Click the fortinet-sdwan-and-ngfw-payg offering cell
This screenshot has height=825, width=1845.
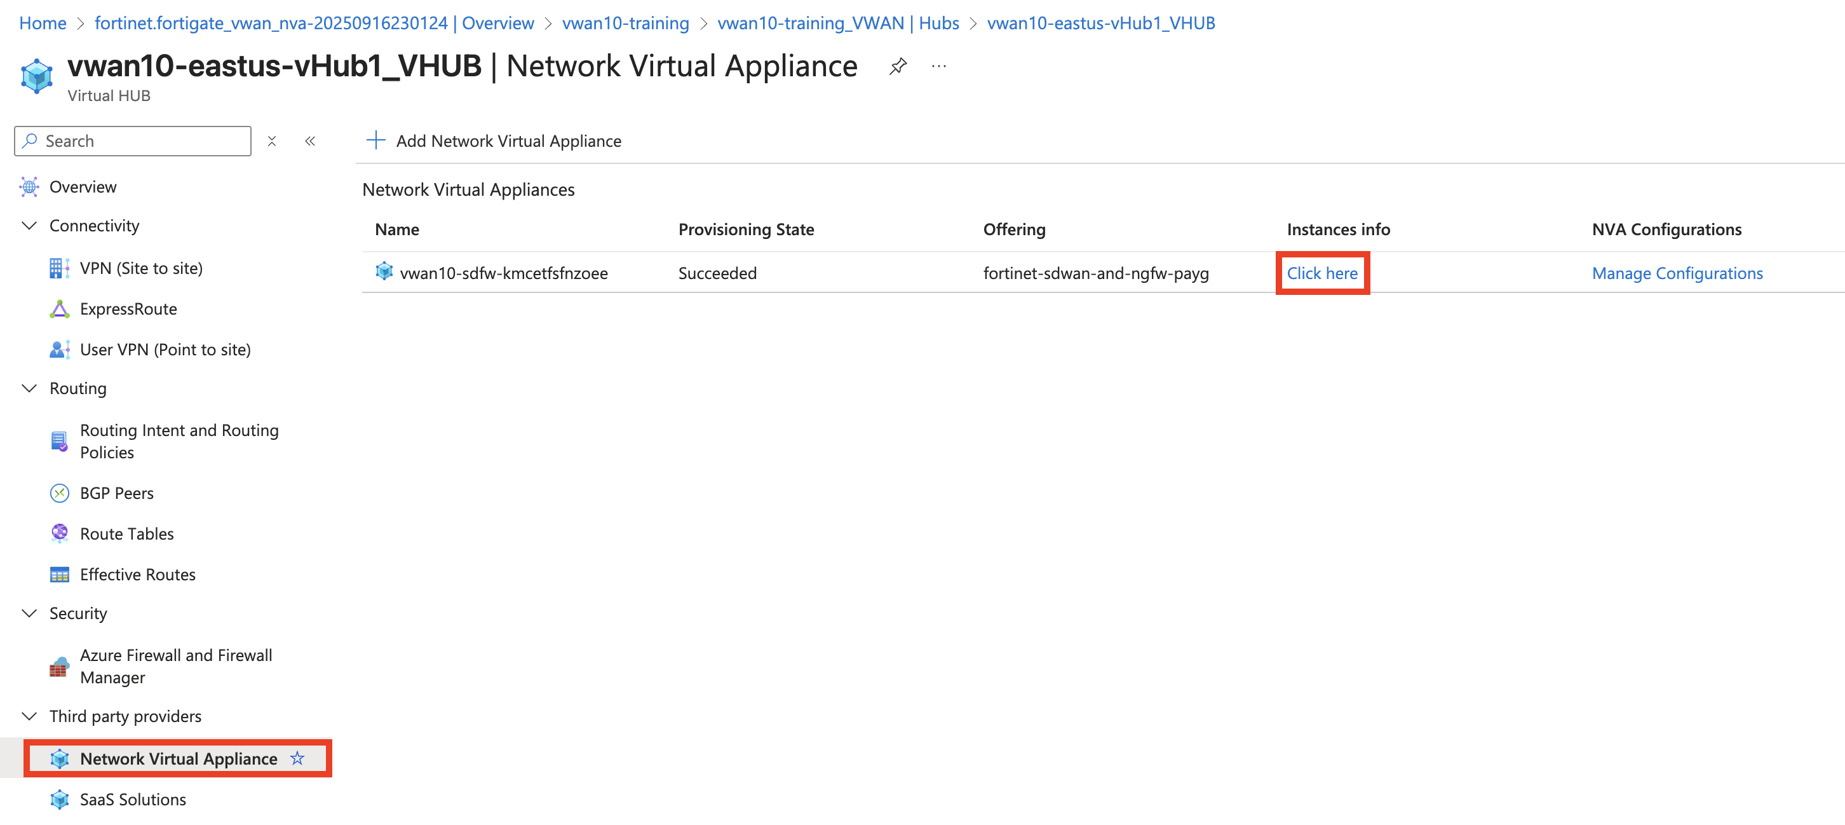(1095, 273)
